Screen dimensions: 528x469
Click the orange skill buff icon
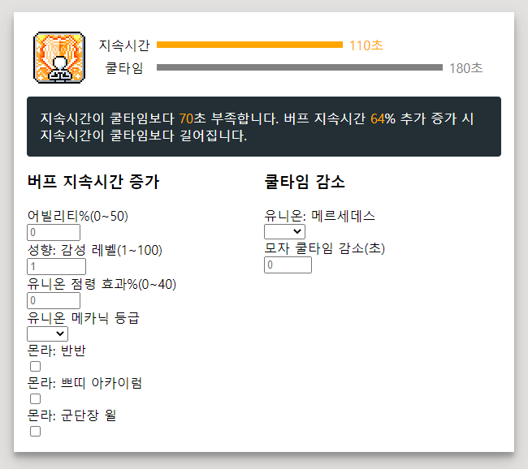(x=59, y=58)
